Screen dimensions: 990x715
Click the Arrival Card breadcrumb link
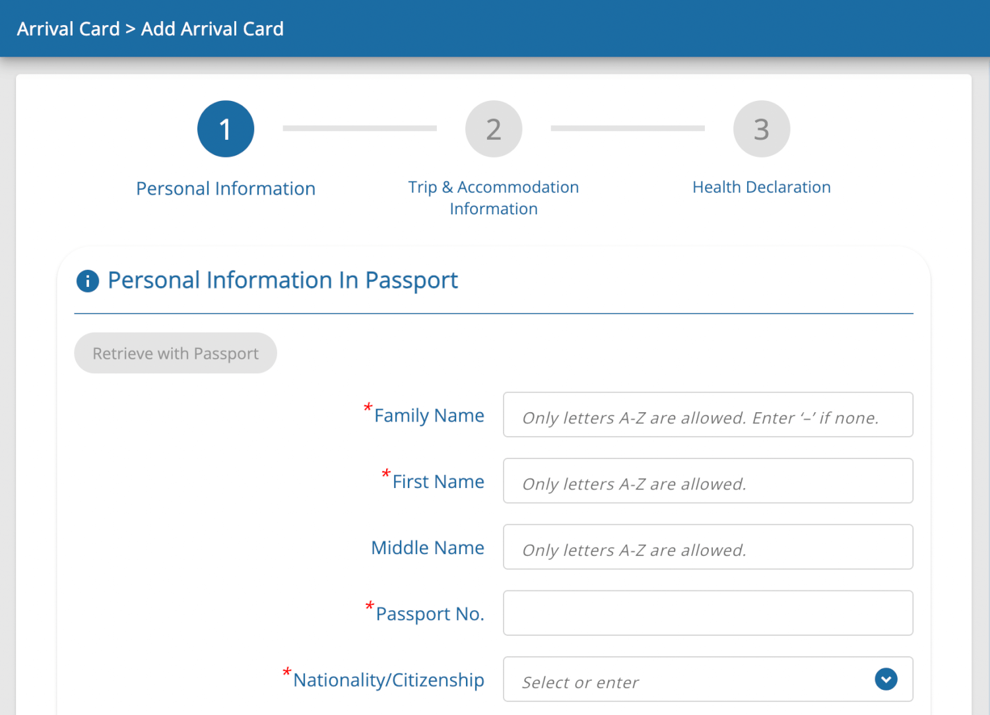(69, 29)
